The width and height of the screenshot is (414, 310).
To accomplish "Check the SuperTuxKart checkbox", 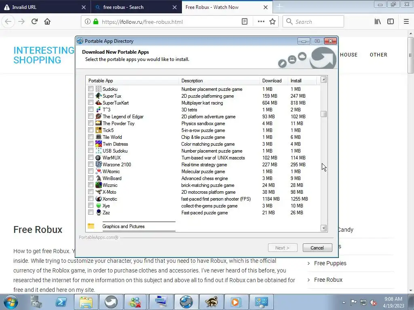I will 91,103.
